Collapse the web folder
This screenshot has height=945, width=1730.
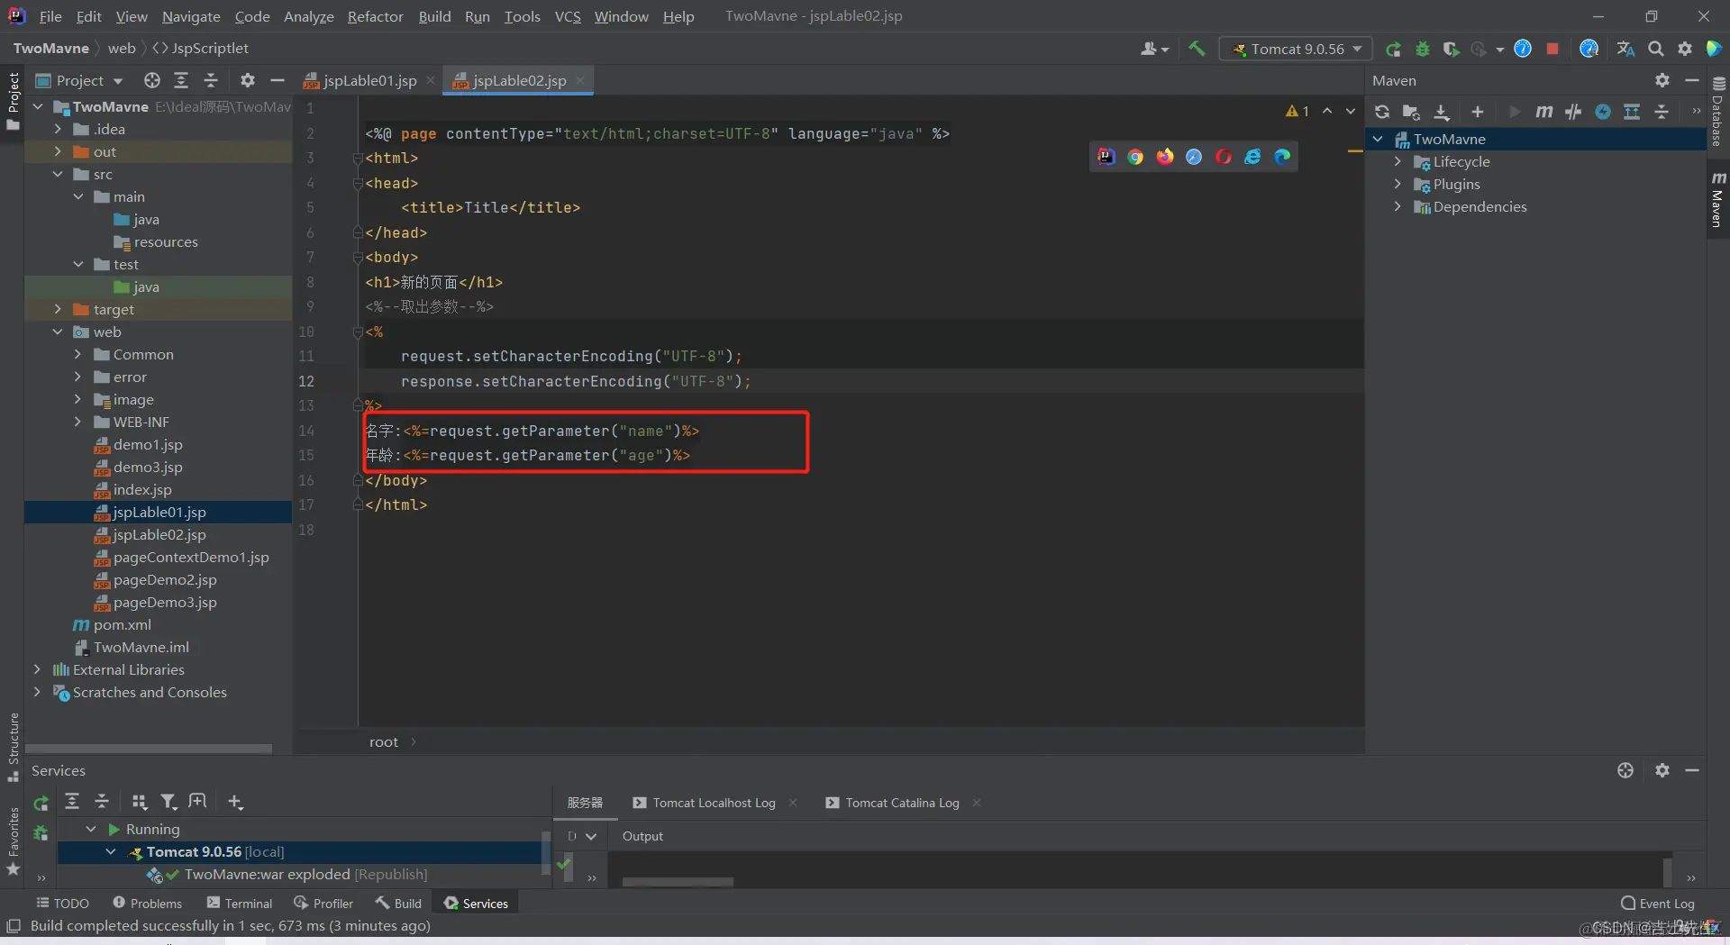[x=58, y=332]
